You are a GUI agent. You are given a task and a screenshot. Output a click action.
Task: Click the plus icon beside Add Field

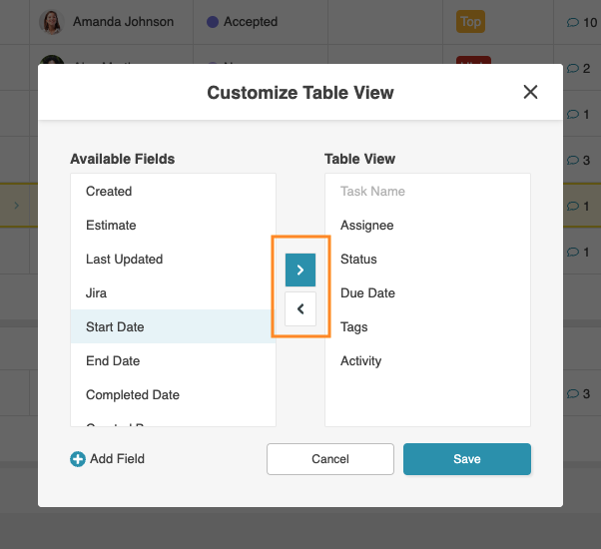pyautogui.click(x=78, y=459)
